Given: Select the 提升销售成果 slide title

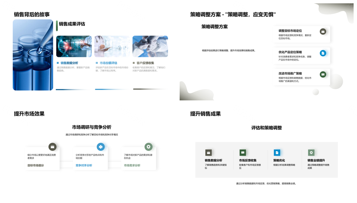Looking at the screenshot, I should click(x=205, y=114).
